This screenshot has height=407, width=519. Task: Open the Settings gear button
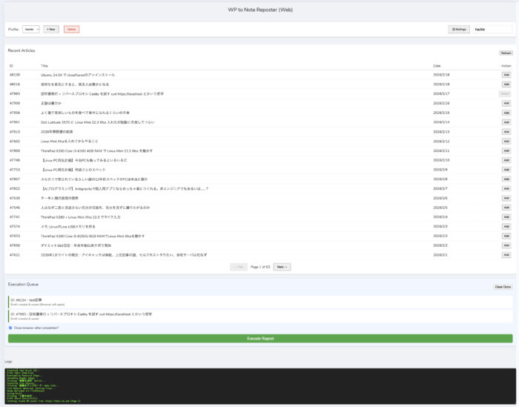click(x=459, y=29)
